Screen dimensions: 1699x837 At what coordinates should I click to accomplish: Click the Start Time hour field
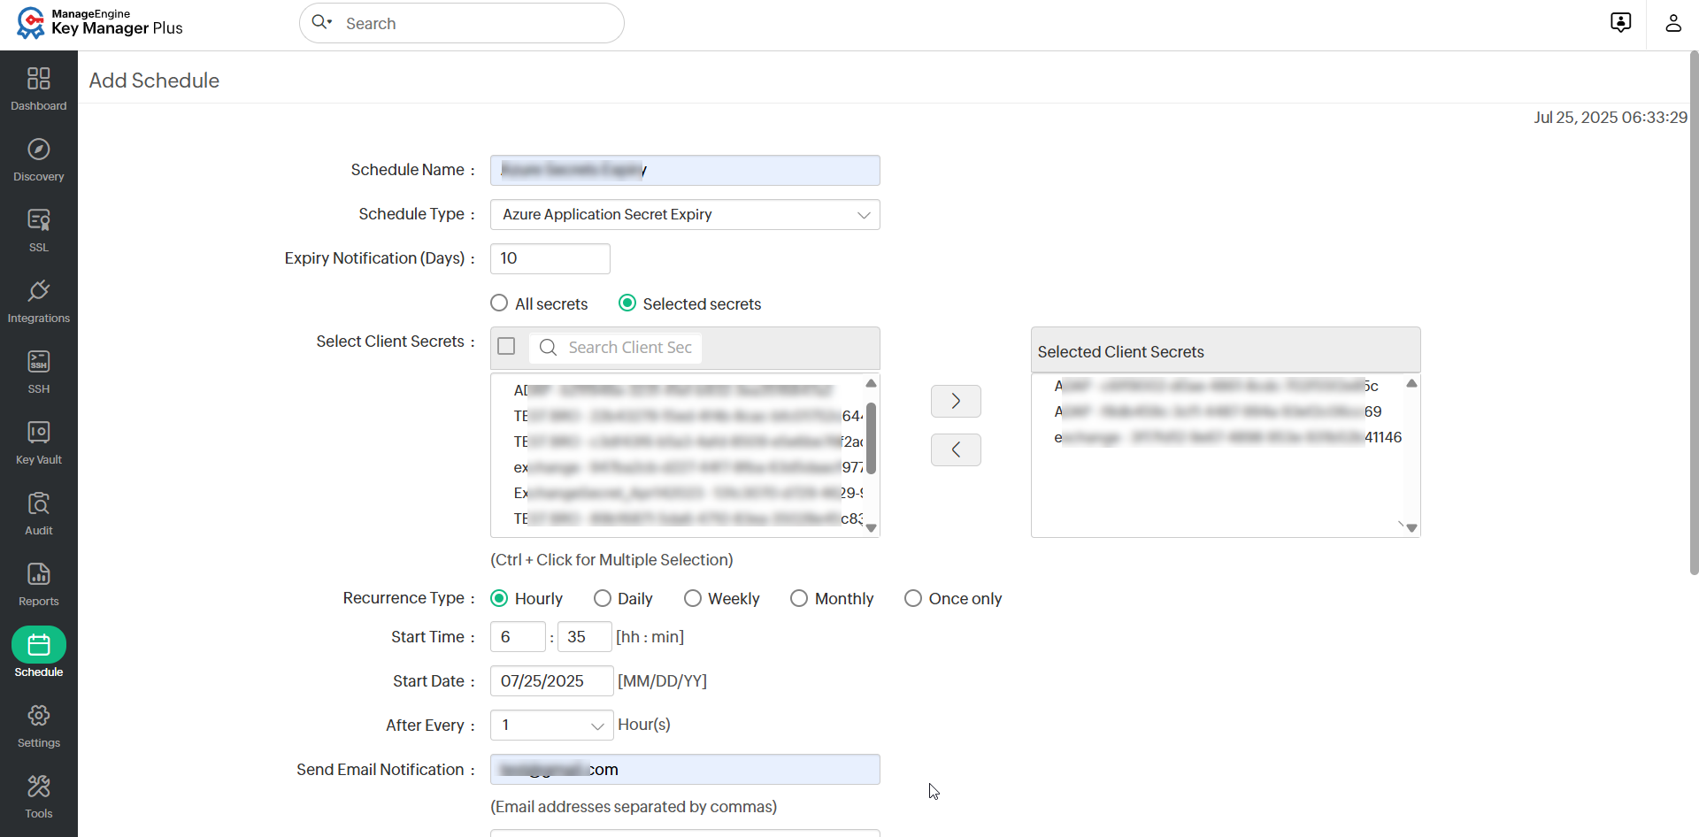pyautogui.click(x=518, y=637)
